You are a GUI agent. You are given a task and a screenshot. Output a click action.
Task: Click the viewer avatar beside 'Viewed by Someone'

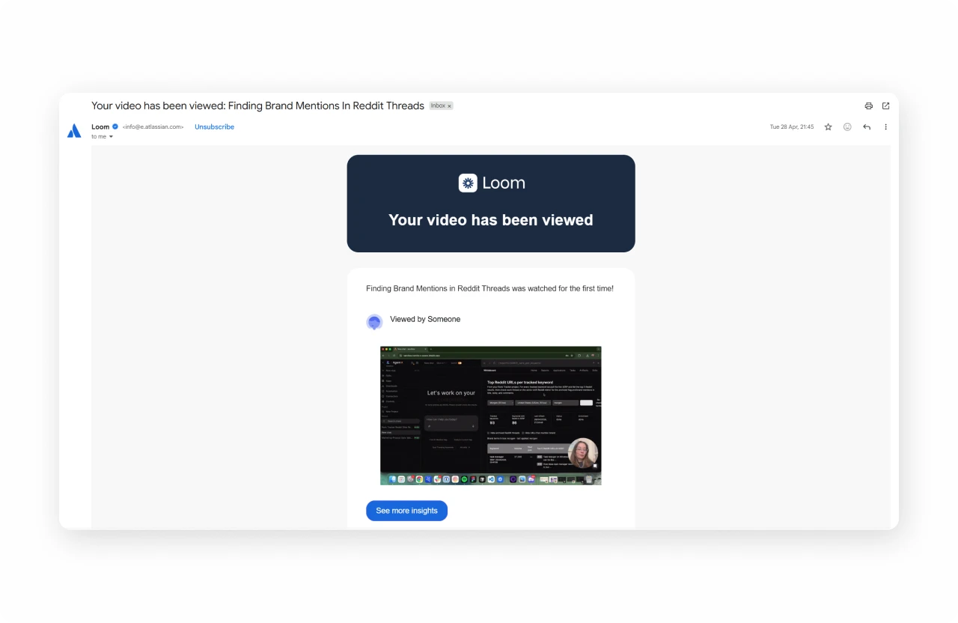[374, 322]
